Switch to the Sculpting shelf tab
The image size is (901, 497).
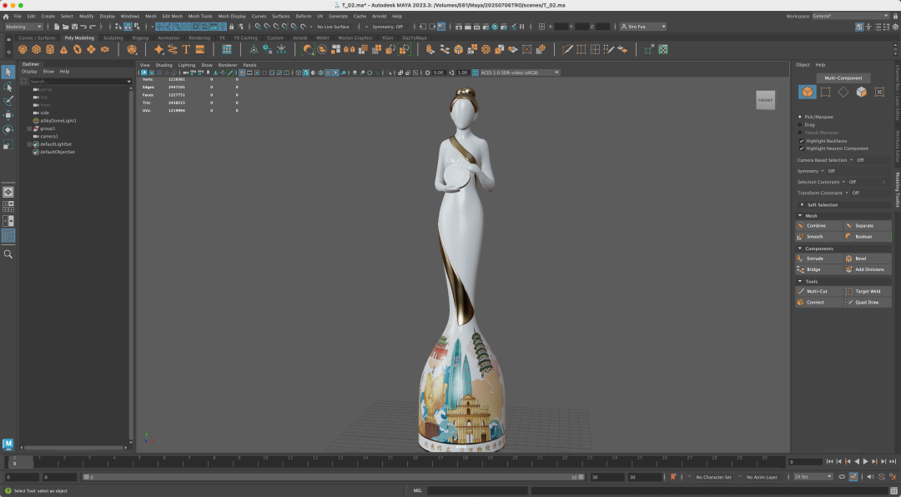tap(113, 38)
